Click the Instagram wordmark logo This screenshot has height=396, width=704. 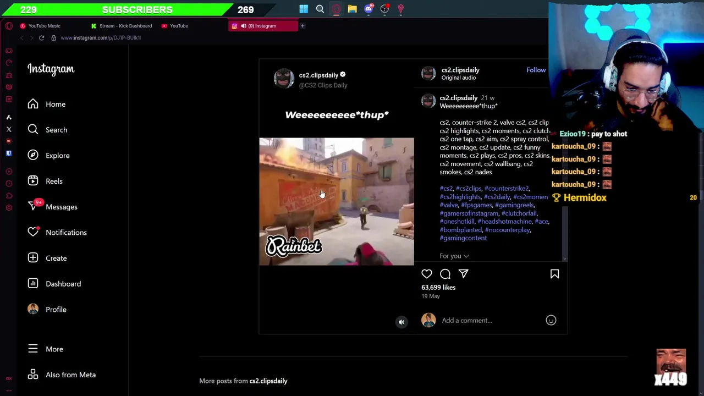tap(51, 69)
